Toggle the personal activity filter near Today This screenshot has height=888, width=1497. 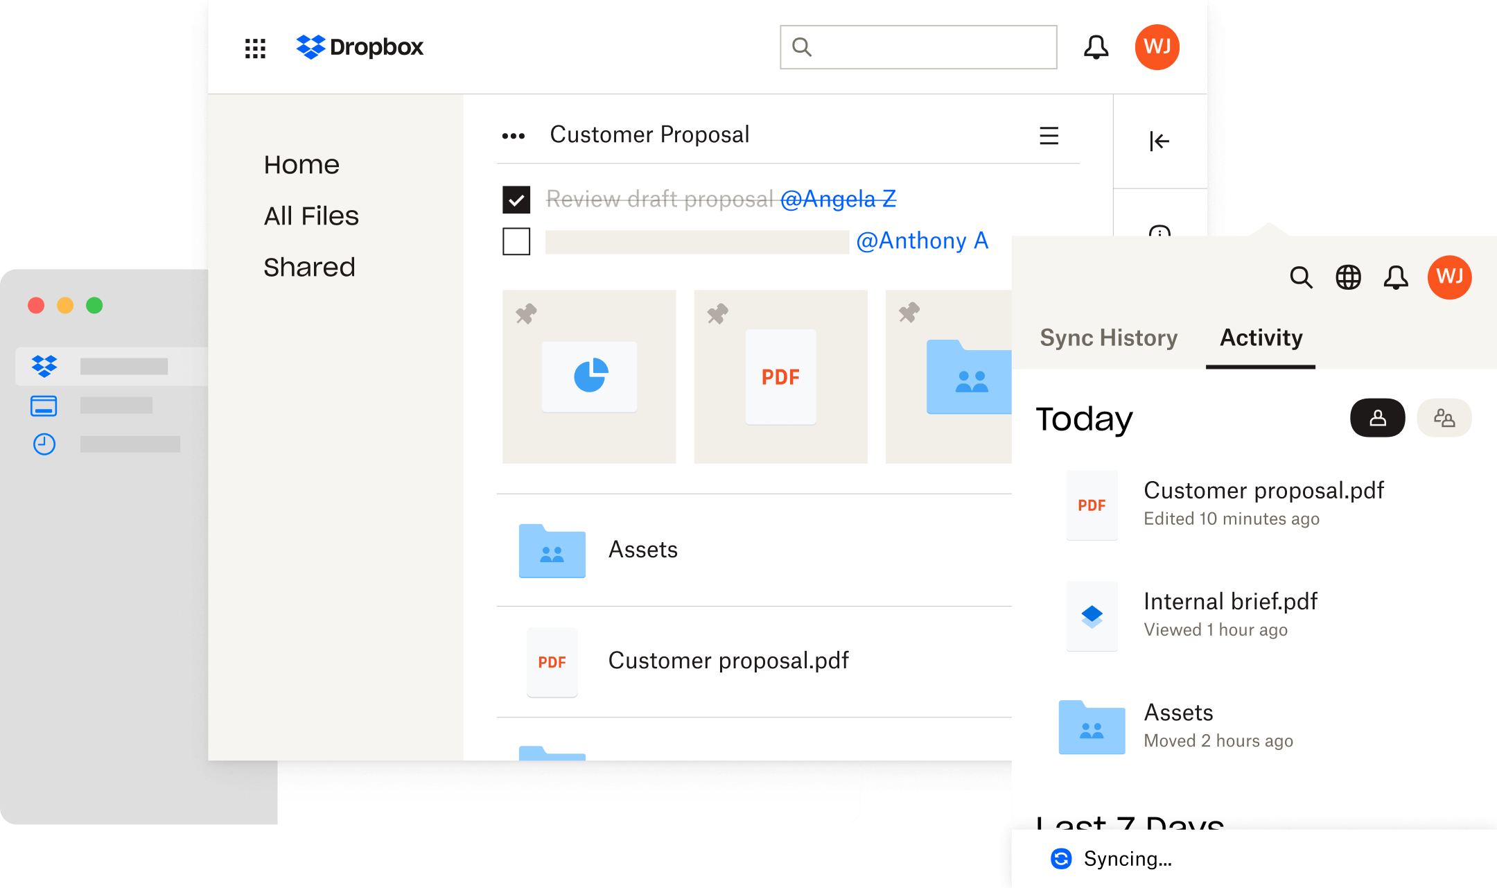1378,418
